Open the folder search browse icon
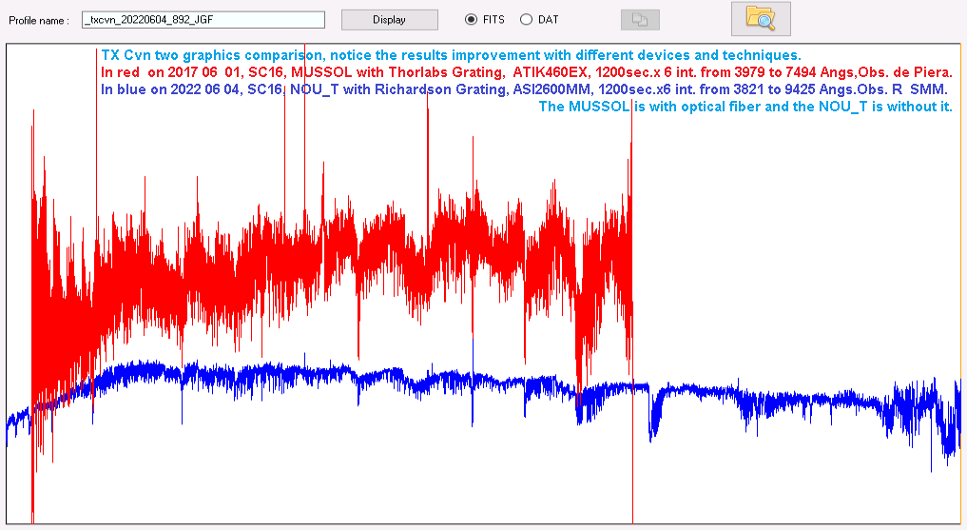This screenshot has height=530, width=967. pyautogui.click(x=760, y=18)
